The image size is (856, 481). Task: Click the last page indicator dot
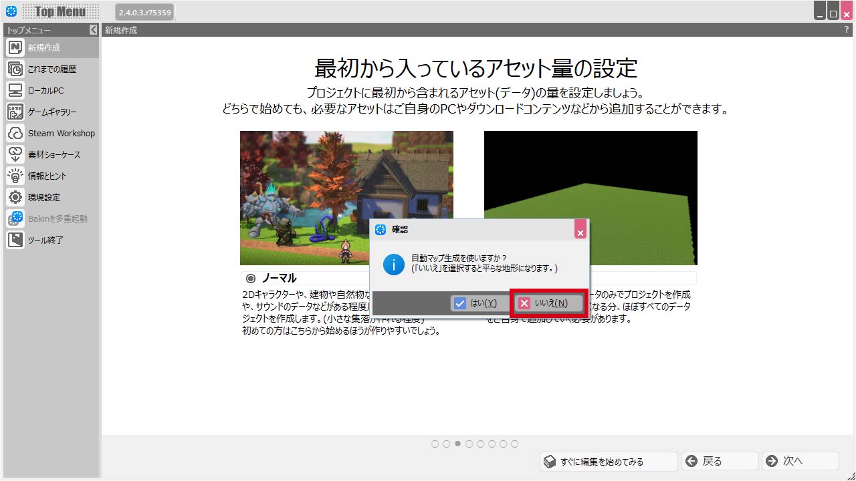point(514,444)
